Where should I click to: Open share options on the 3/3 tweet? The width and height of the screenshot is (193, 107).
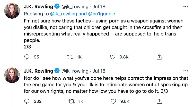click(159, 101)
